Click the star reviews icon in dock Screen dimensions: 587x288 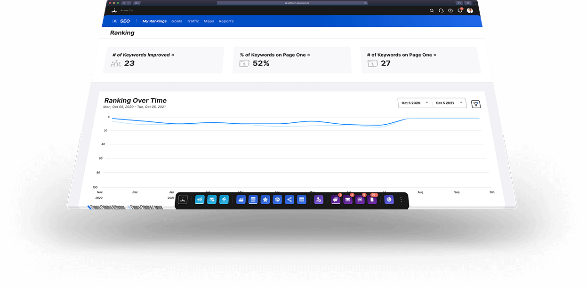pyautogui.click(x=265, y=200)
